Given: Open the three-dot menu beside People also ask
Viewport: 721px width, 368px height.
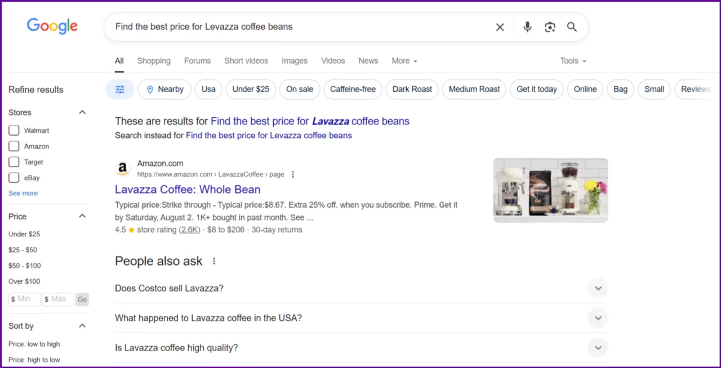Looking at the screenshot, I should pos(213,261).
